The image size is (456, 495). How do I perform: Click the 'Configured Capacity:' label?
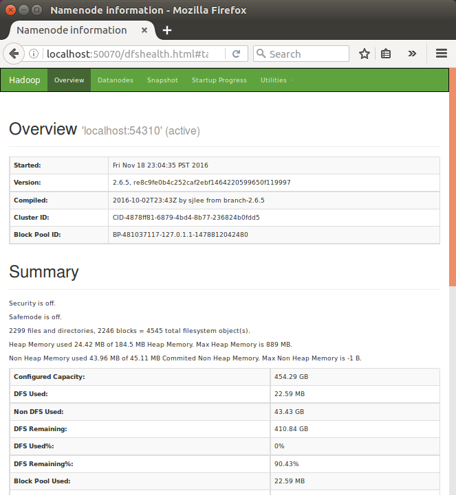50,377
